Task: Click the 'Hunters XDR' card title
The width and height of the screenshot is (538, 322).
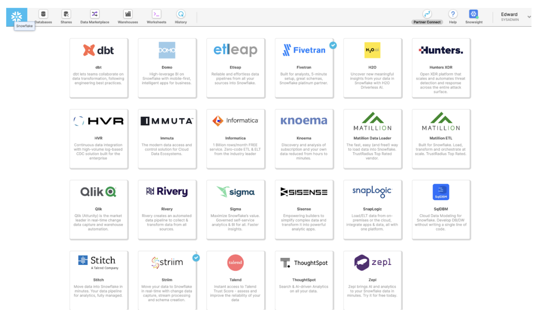Action: pyautogui.click(x=441, y=67)
